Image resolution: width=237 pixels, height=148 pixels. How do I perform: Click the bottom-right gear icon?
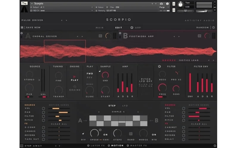click(215, 146)
